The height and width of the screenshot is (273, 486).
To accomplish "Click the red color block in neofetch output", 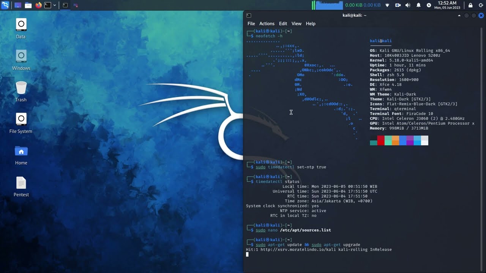I will pyautogui.click(x=381, y=141).
